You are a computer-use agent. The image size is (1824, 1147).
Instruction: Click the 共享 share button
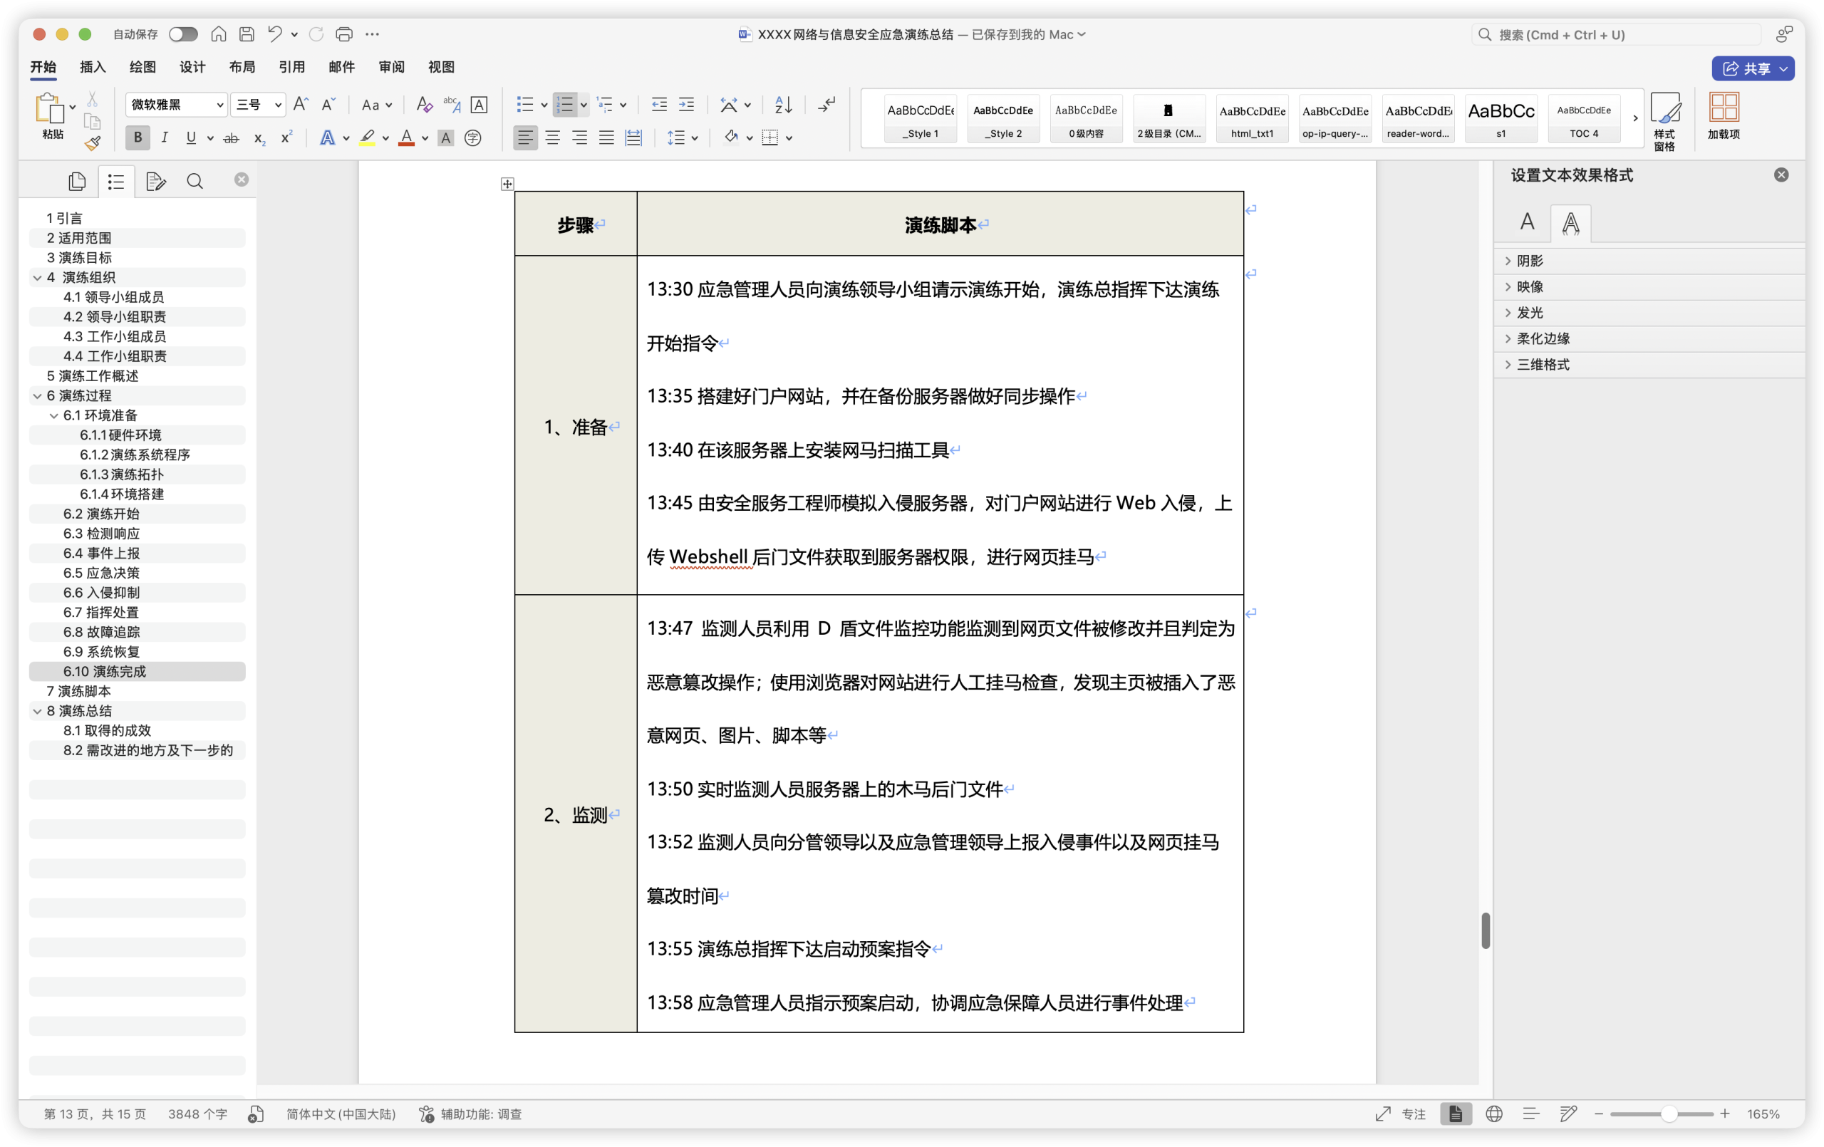pos(1752,68)
